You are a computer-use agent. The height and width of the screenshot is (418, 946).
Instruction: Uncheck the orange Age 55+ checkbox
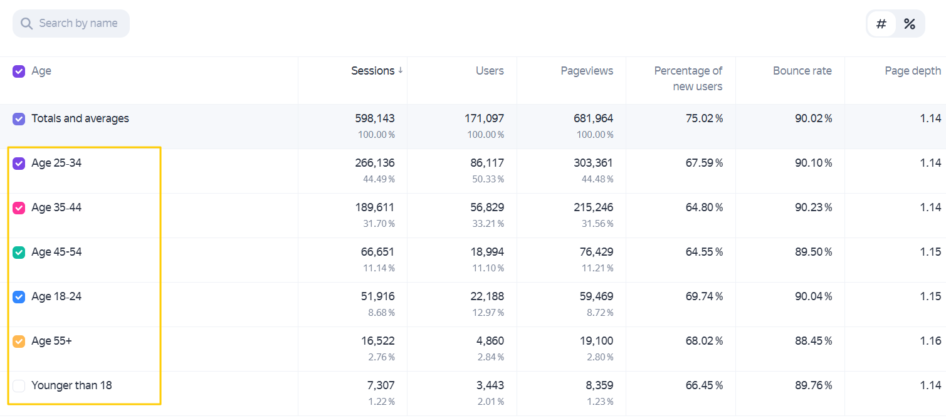pyautogui.click(x=19, y=341)
